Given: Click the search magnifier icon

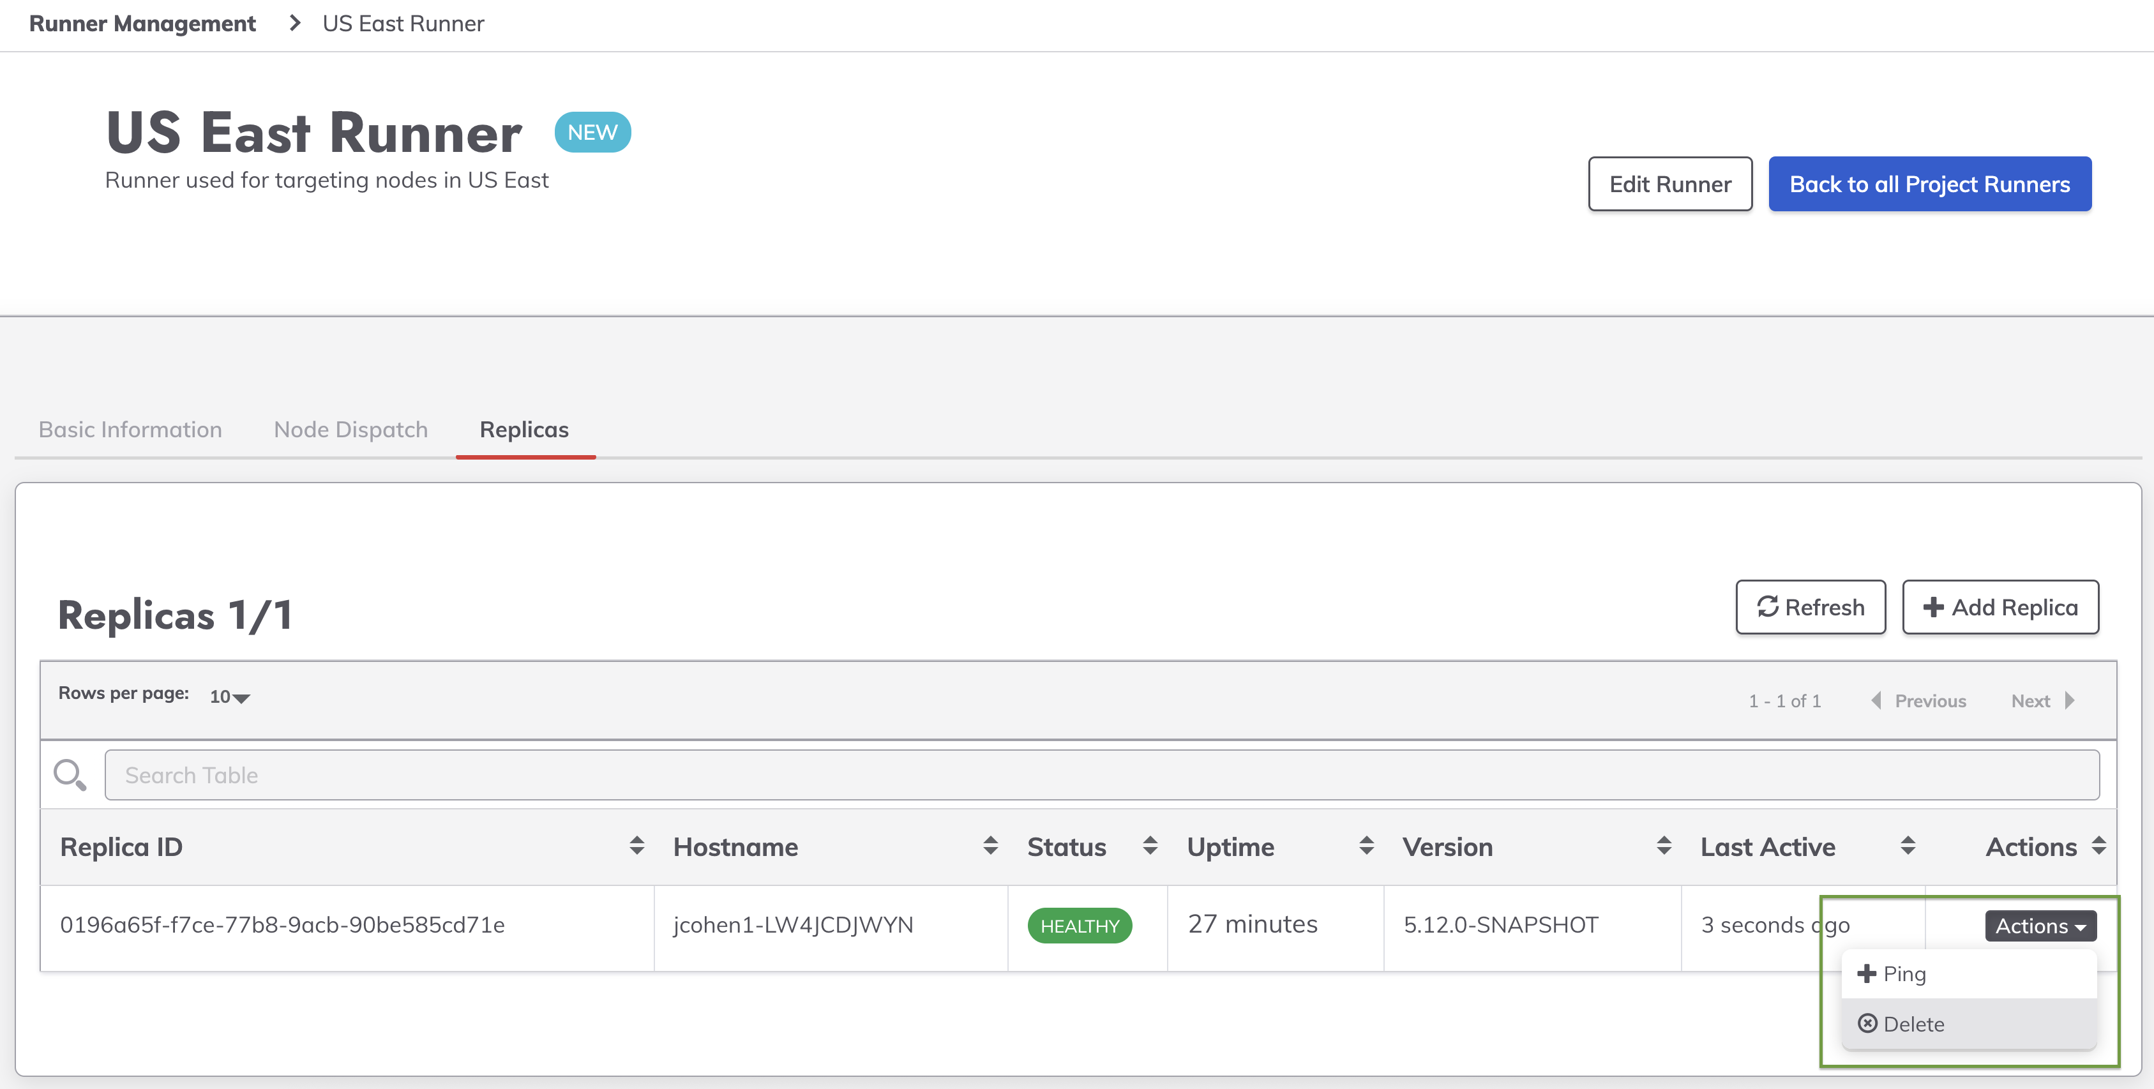Looking at the screenshot, I should pos(70,775).
